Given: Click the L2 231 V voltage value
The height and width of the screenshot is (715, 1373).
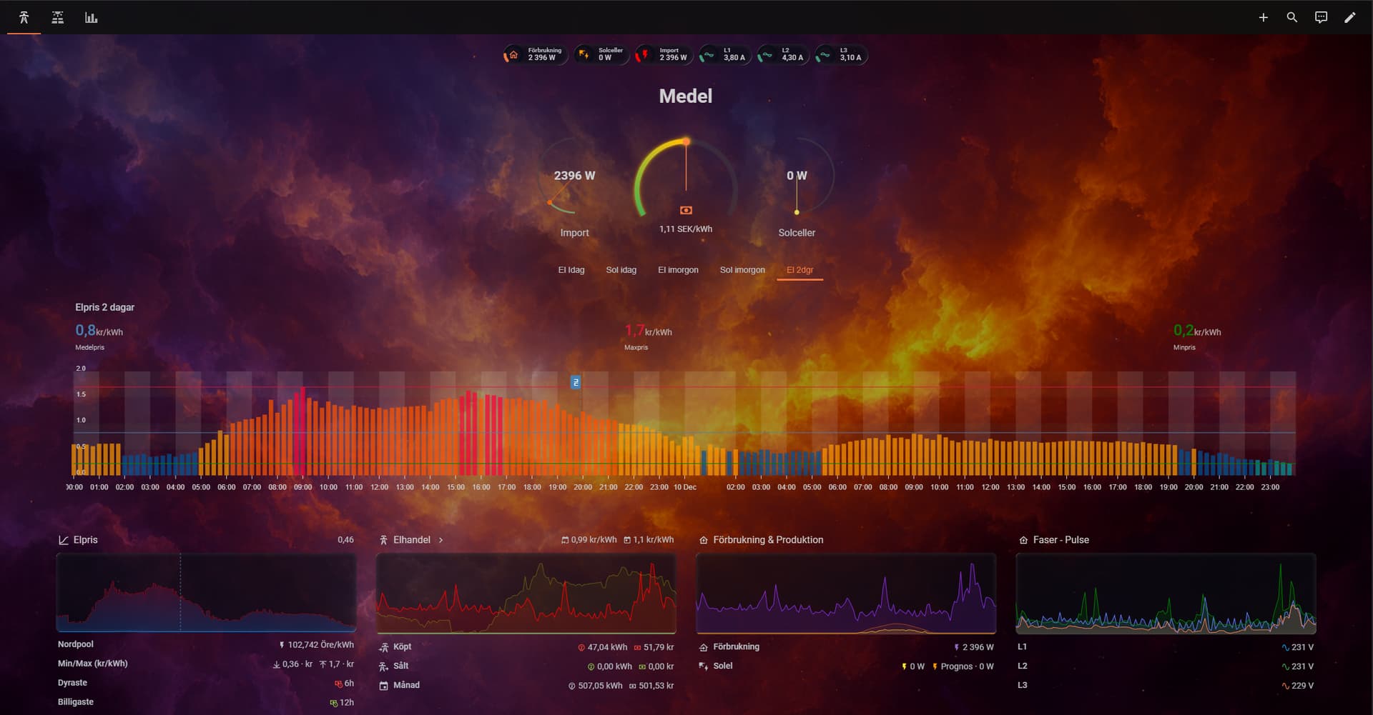Looking at the screenshot, I should 1297,666.
